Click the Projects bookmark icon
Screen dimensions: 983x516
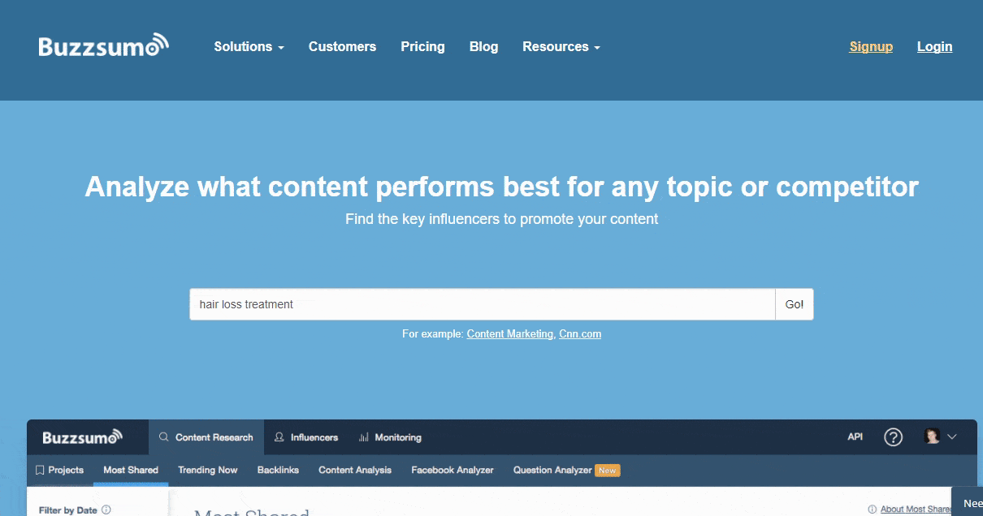coord(40,470)
